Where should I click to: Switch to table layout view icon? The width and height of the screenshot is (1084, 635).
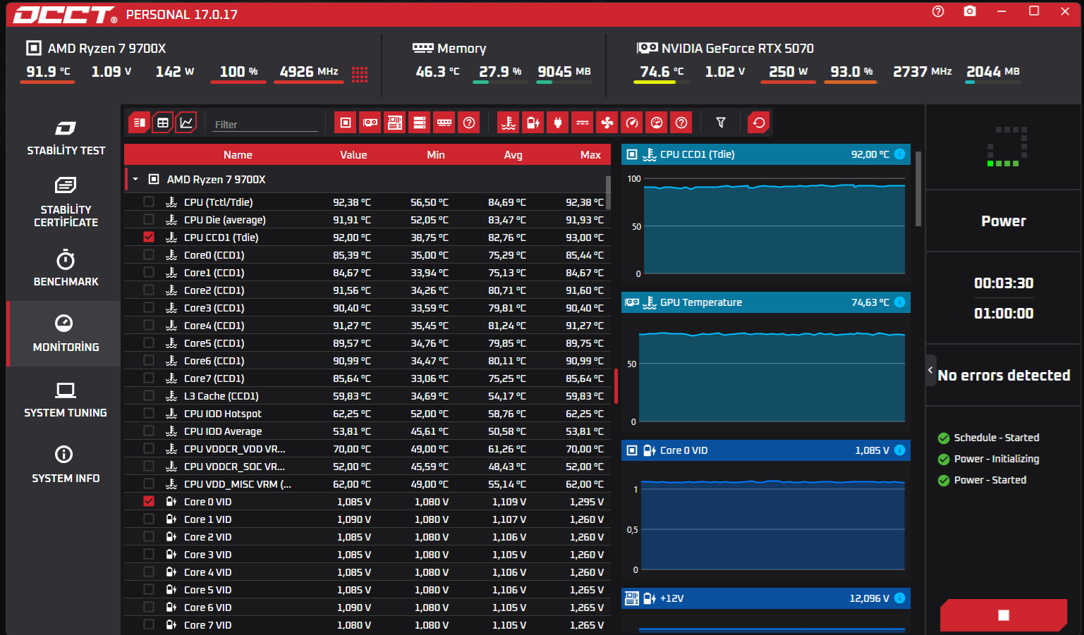[x=163, y=123]
